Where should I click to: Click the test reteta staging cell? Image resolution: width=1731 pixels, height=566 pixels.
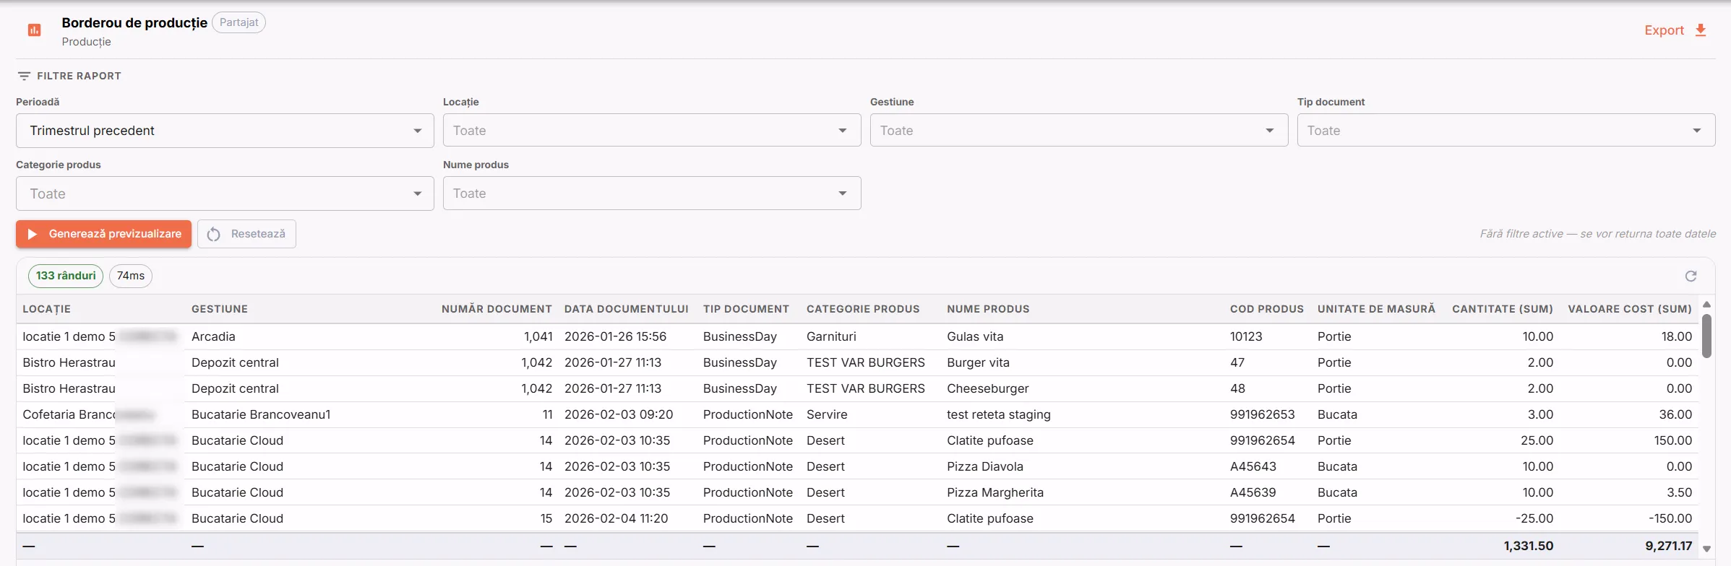click(x=999, y=414)
